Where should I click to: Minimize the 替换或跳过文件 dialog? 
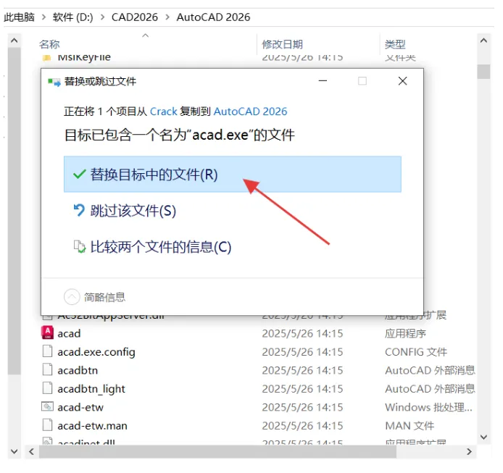[323, 81]
